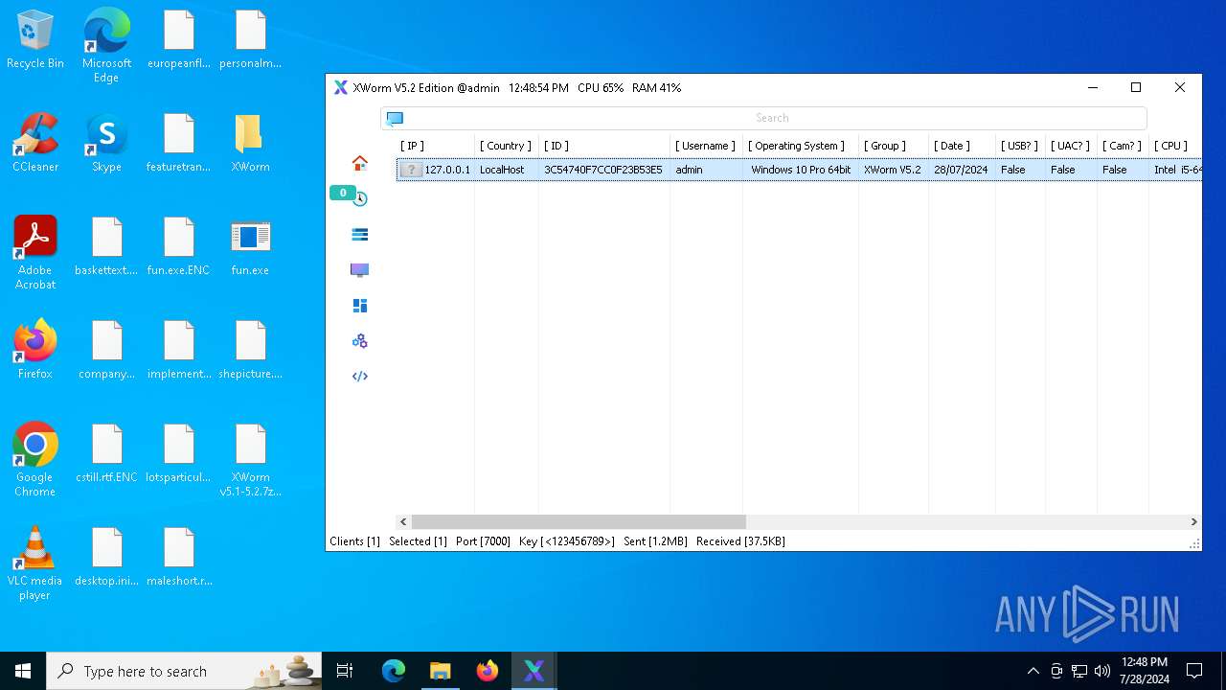Sort by the [ Group ] column header
1226x690 pixels.
894,146
